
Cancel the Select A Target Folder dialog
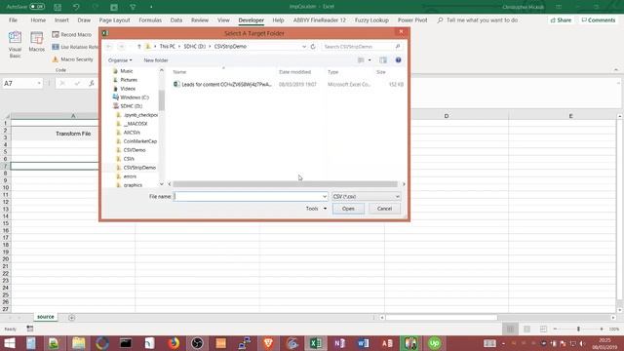pos(384,209)
